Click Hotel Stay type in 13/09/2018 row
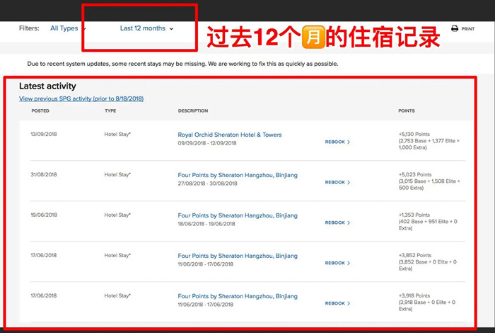Image resolution: width=495 pixels, height=333 pixels. click(117, 134)
